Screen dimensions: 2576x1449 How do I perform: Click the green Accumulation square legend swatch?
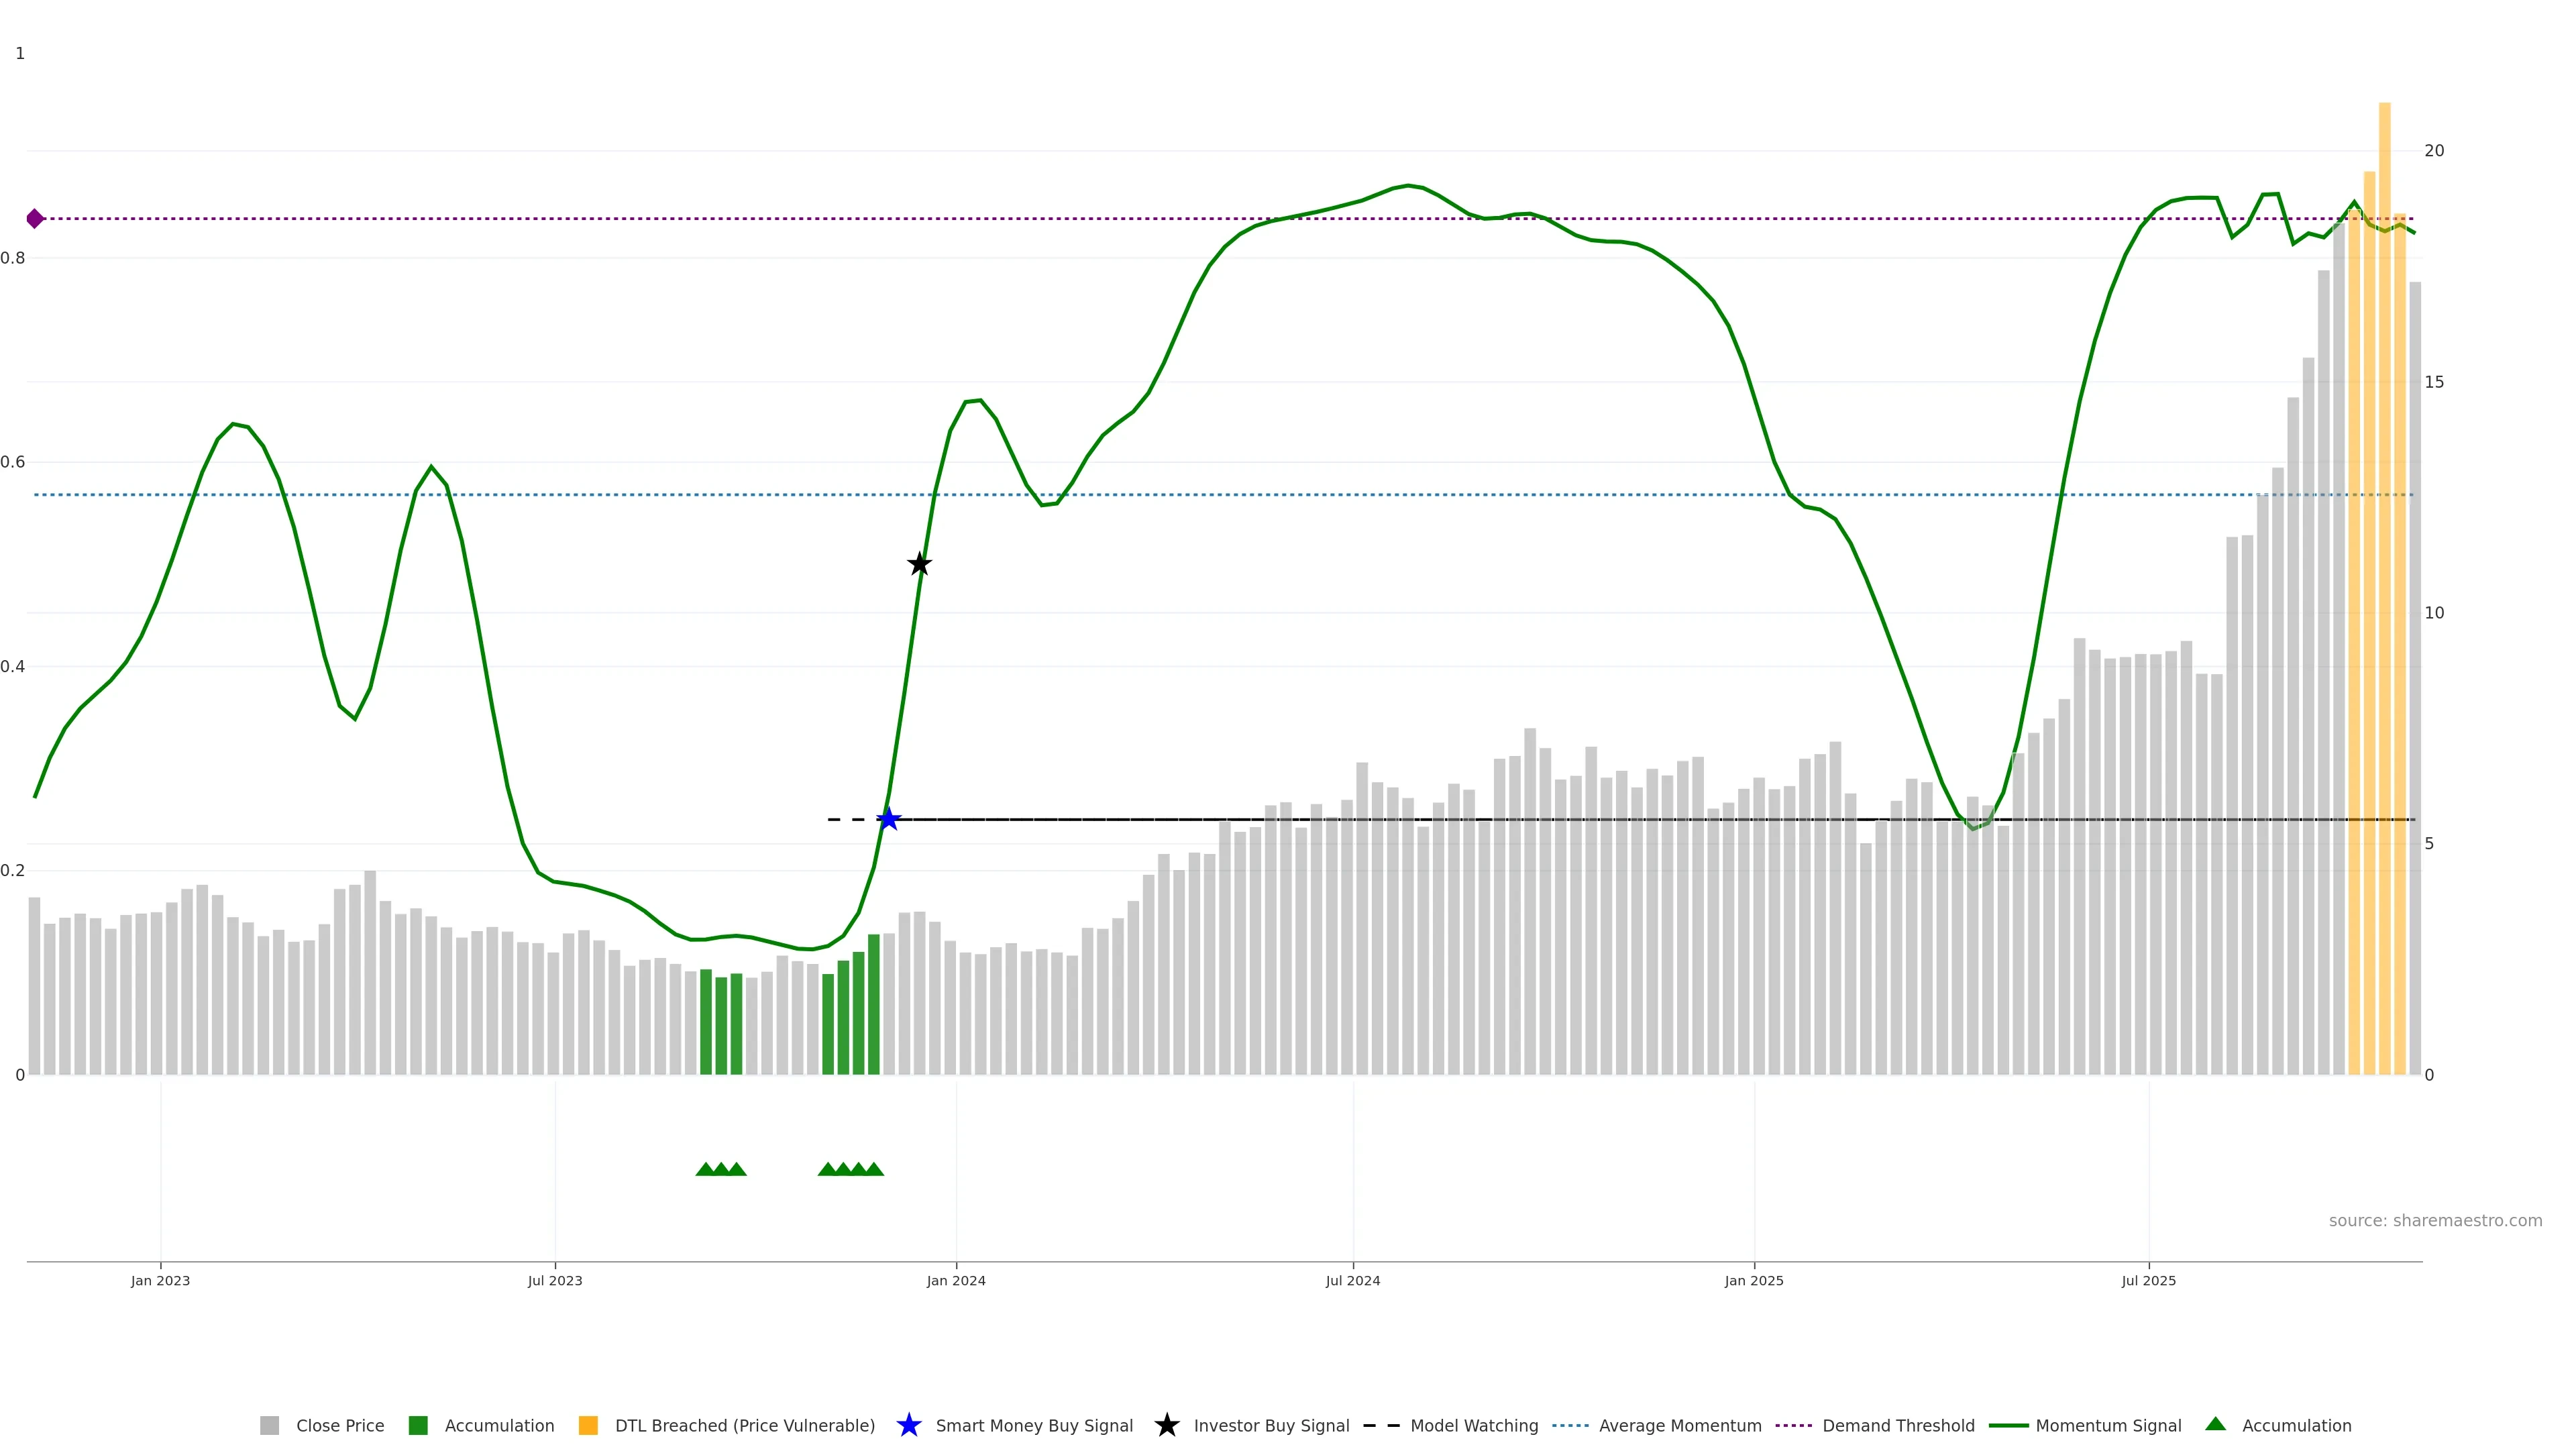click(x=418, y=1425)
